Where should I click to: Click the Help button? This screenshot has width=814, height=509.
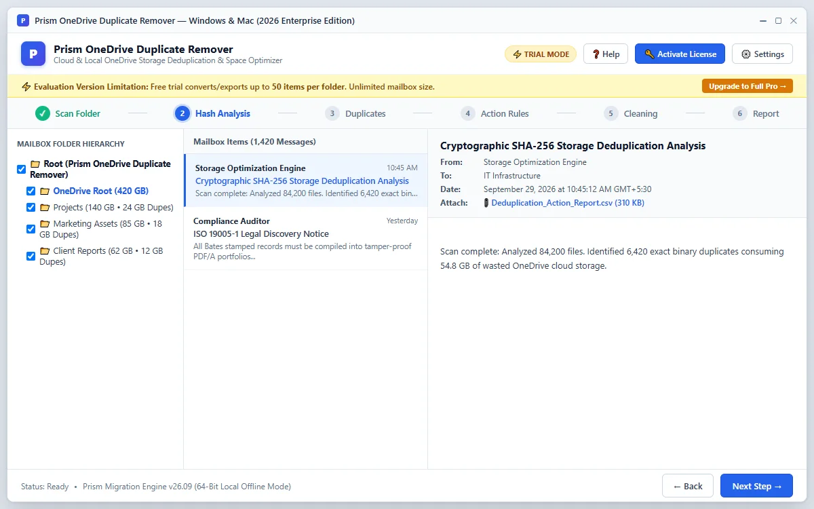606,54
